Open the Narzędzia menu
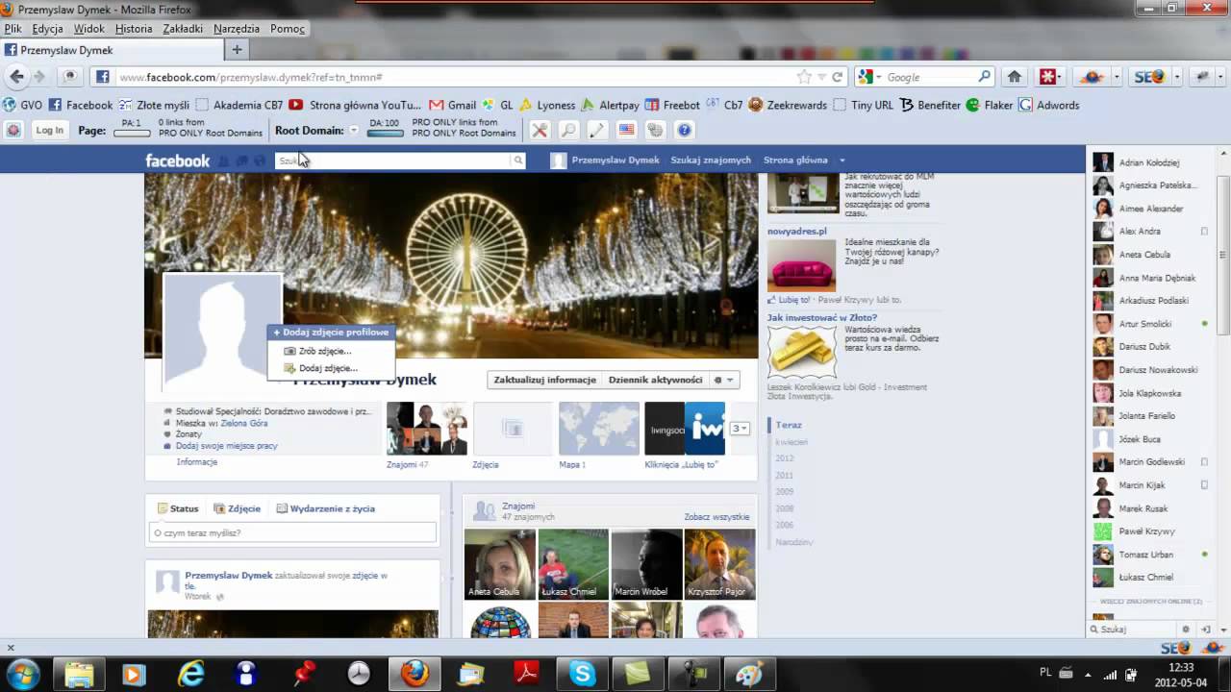The height and width of the screenshot is (692, 1231). tap(236, 29)
